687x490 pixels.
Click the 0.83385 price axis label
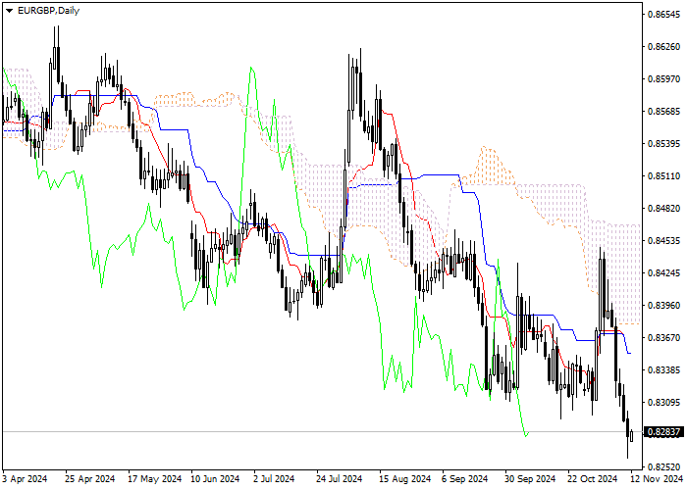664,370
